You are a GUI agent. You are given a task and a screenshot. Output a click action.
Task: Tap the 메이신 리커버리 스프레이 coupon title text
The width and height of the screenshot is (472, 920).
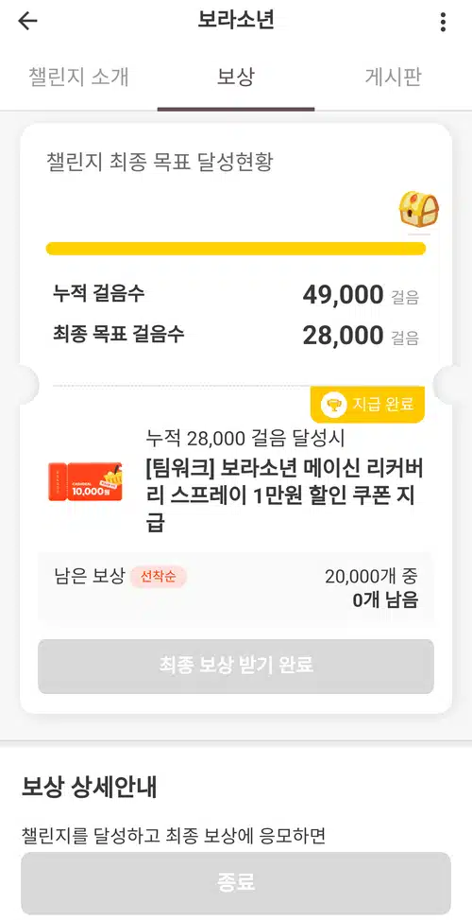tap(284, 495)
